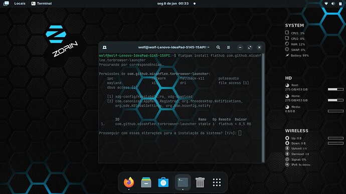Screen dimensions: 346x194
Task: Click the Root 275 GiB/453 GiB reading
Action: point(296,89)
